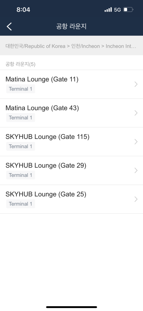The width and height of the screenshot is (143, 311).
Task: Tap Terminal 1 tag under Matina Gate 43
Action: pyautogui.click(x=20, y=118)
